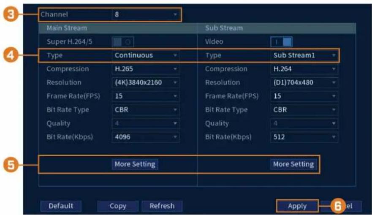Click the Copy button
The width and height of the screenshot is (372, 215).
(118, 206)
